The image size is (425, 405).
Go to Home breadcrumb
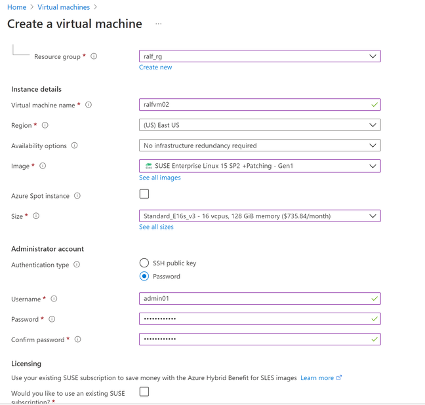click(x=17, y=7)
